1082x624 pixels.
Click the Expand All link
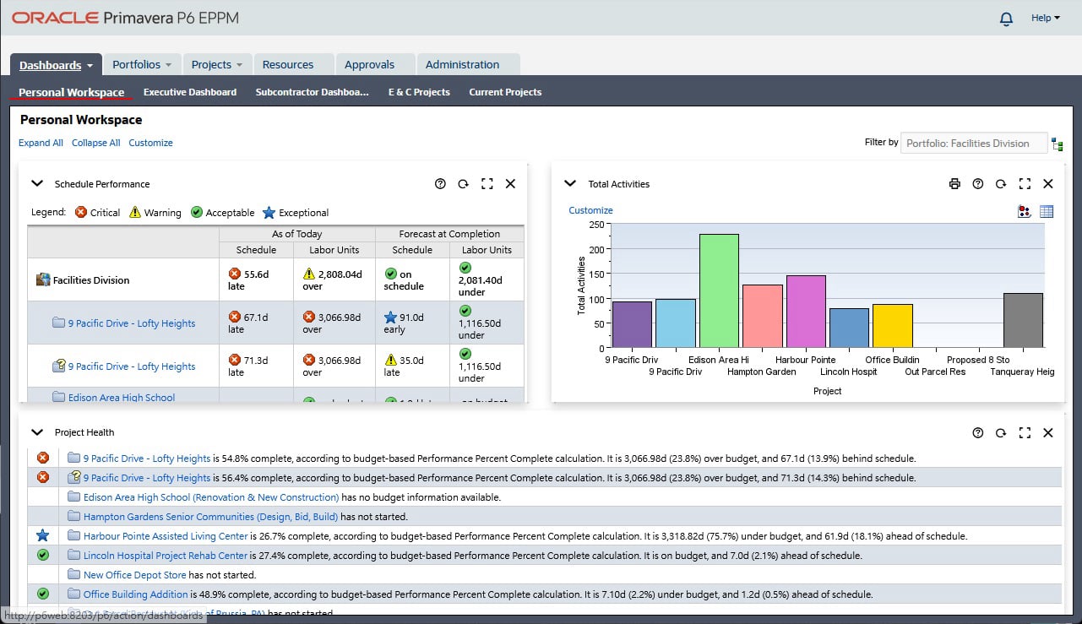click(41, 143)
